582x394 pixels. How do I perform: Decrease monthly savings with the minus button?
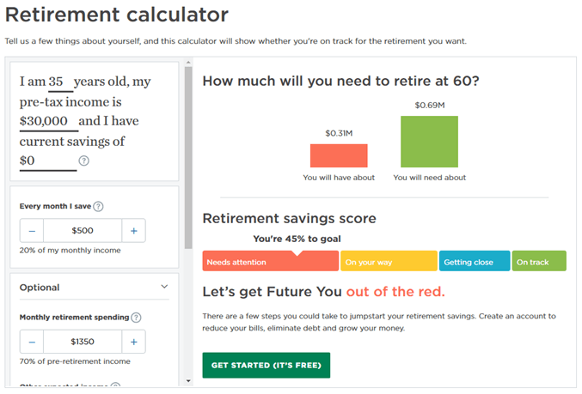[x=32, y=231]
